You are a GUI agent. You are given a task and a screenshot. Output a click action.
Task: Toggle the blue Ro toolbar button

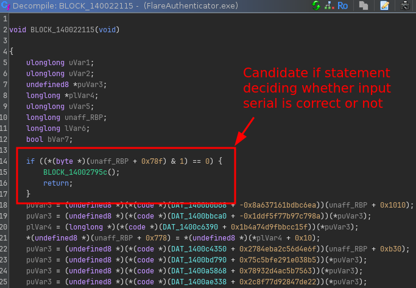(343, 6)
